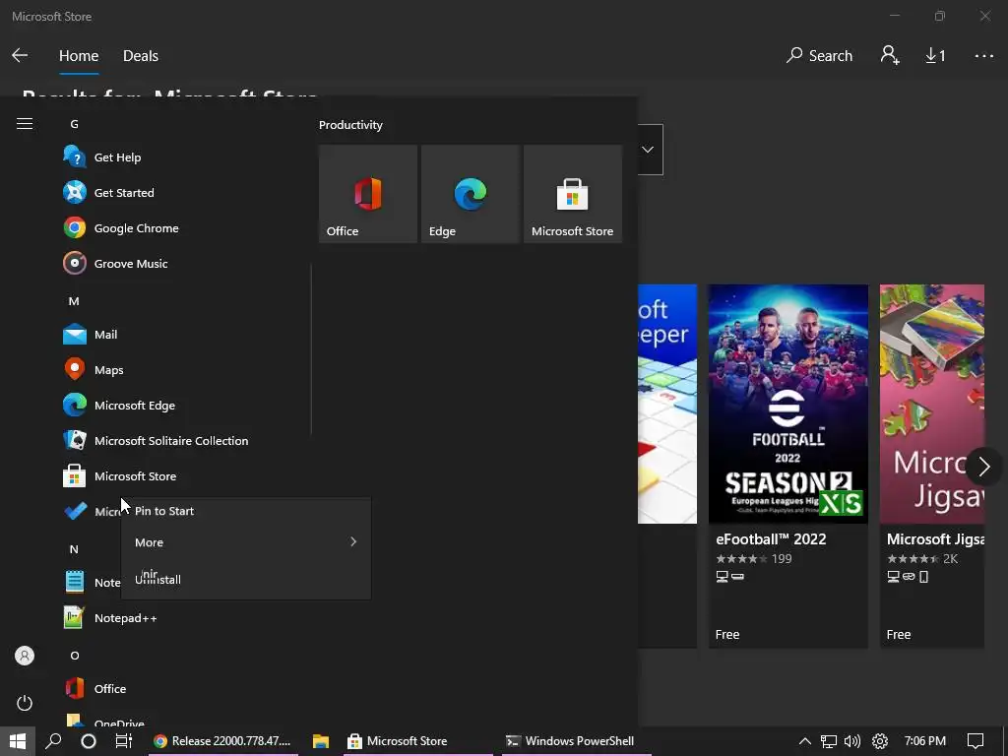
Task: Click the Office tile in Productivity
Action: pos(368,194)
